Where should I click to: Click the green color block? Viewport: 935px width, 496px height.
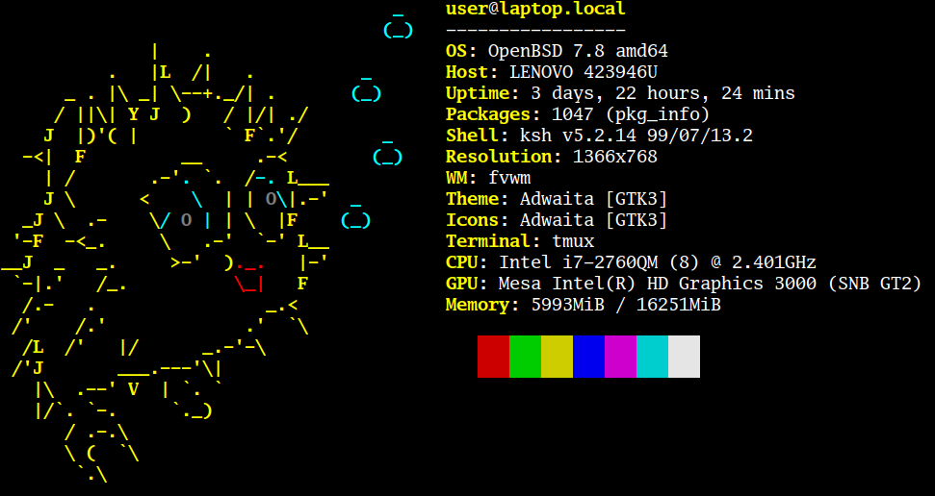(526, 356)
